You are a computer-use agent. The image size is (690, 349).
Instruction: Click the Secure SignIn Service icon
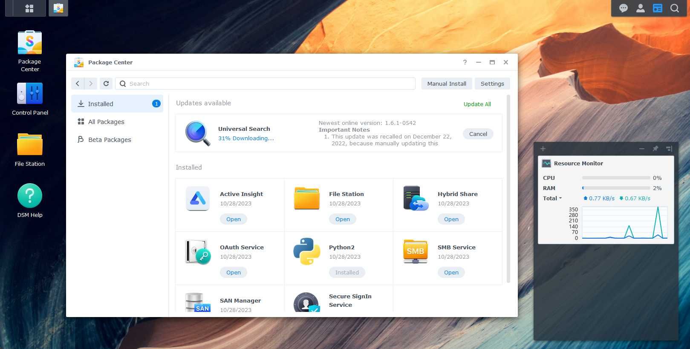(x=306, y=302)
